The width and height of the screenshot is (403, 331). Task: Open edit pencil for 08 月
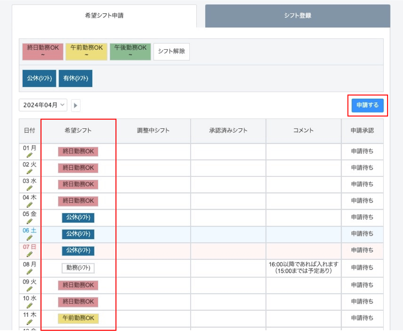[x=29, y=272]
